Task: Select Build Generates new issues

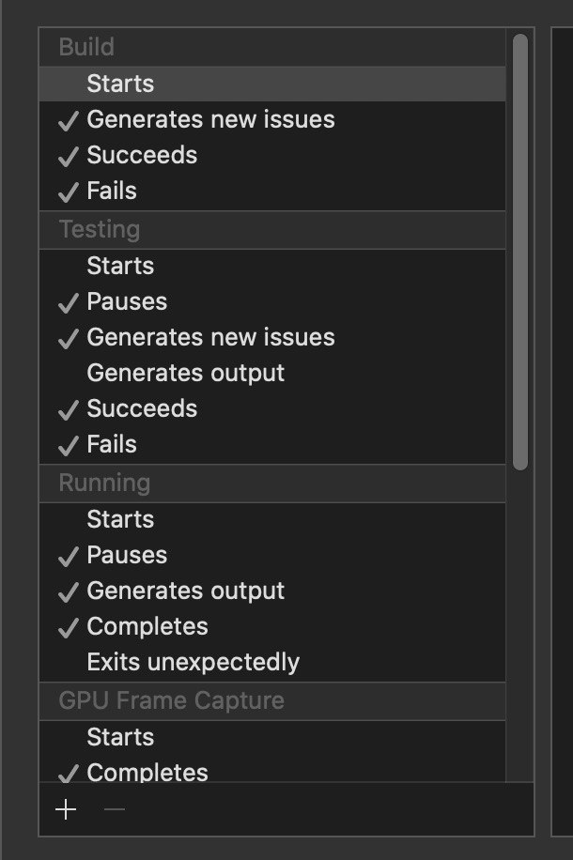Action: point(210,119)
